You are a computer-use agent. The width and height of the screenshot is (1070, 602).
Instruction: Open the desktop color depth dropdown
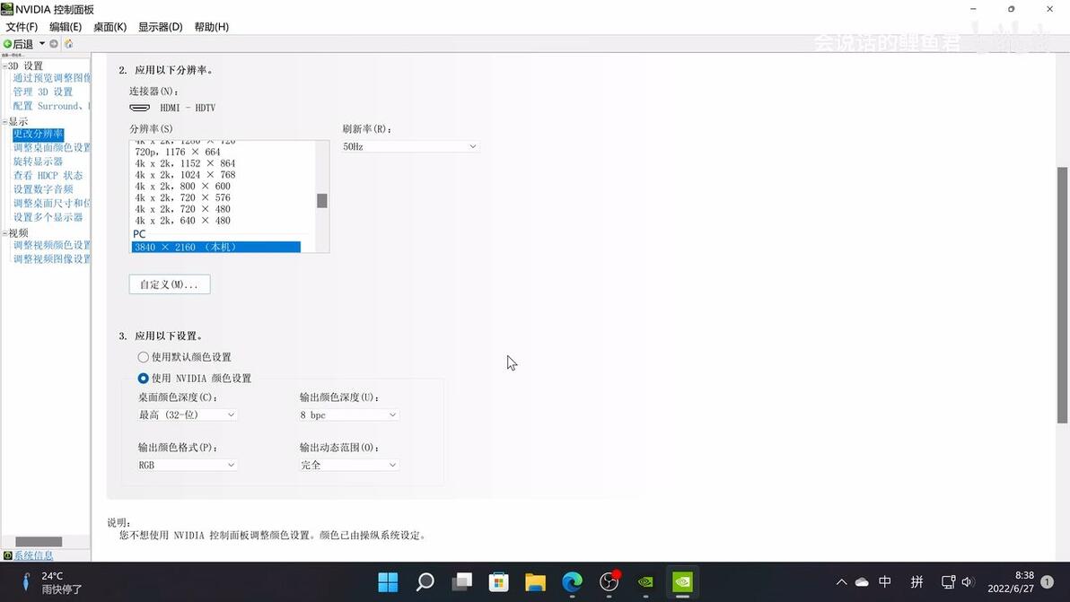pyautogui.click(x=187, y=414)
